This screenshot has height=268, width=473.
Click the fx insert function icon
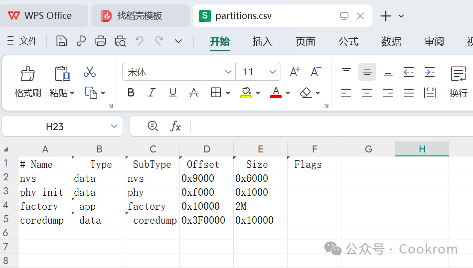[175, 126]
